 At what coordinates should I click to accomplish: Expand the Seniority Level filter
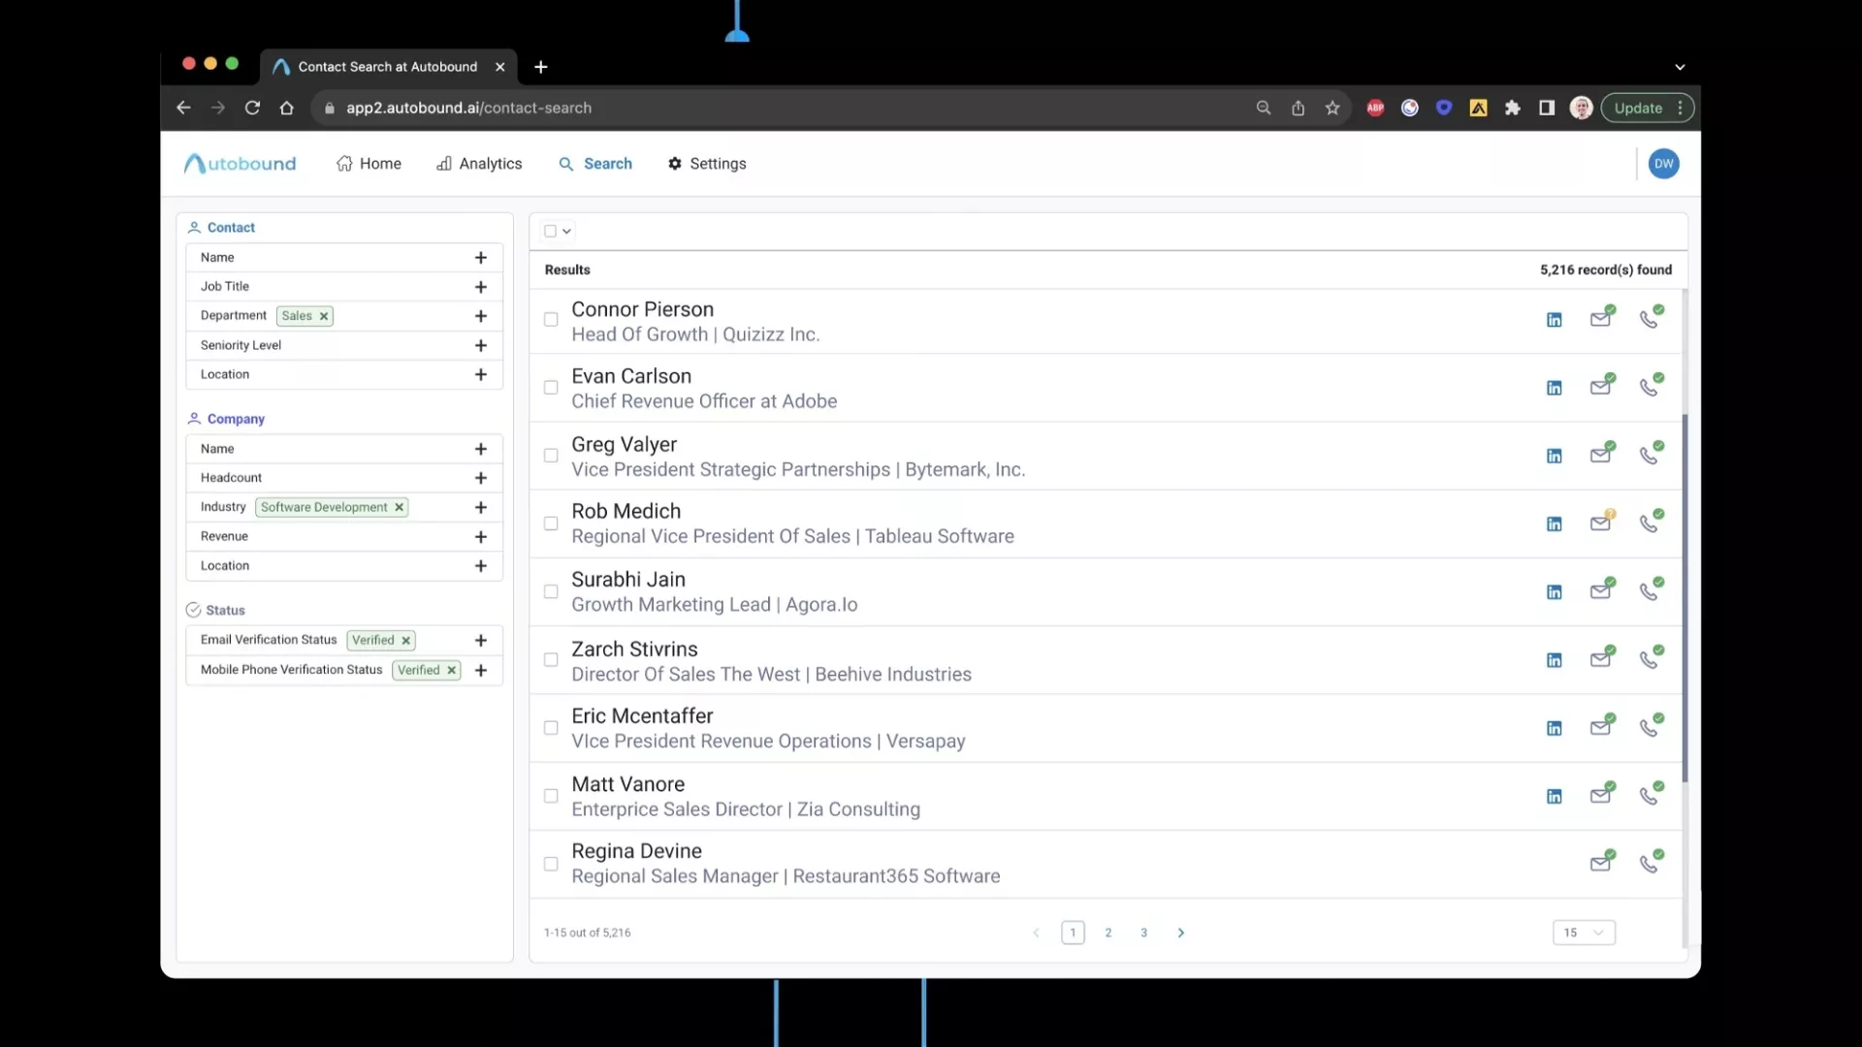pyautogui.click(x=480, y=345)
